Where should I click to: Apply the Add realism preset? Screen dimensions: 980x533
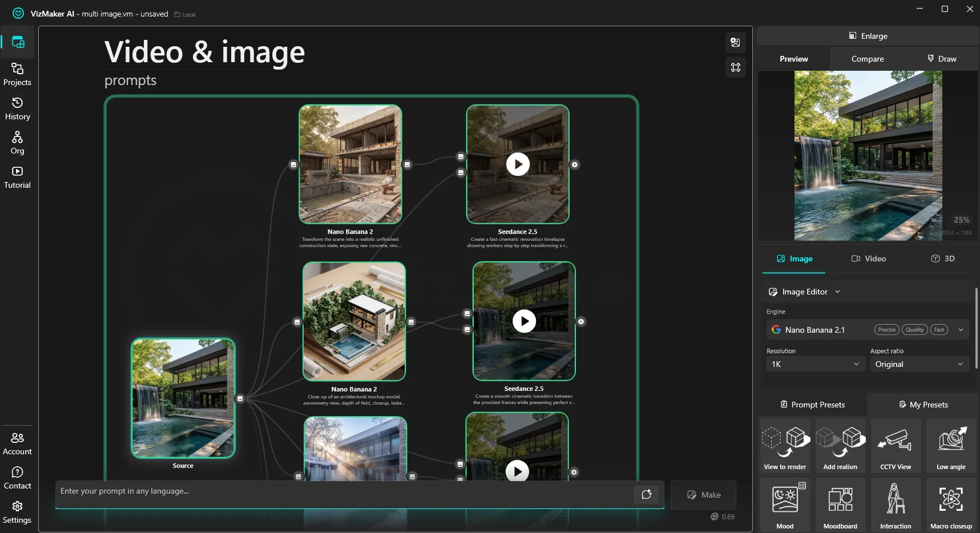[x=840, y=446]
